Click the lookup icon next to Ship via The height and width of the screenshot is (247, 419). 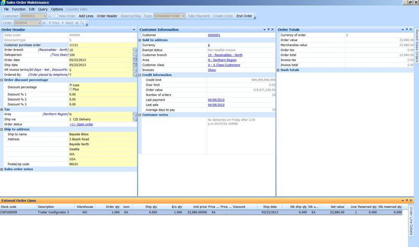pyautogui.click(x=135, y=119)
